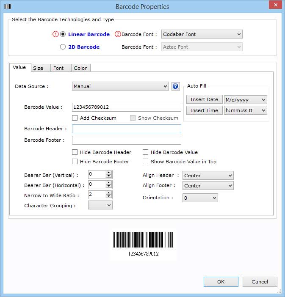This screenshot has height=297, width=285.
Task: Open the h:mm:ss tt time format dropdown
Action: click(245, 110)
